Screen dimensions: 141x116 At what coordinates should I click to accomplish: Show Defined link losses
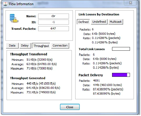[x=83, y=22]
